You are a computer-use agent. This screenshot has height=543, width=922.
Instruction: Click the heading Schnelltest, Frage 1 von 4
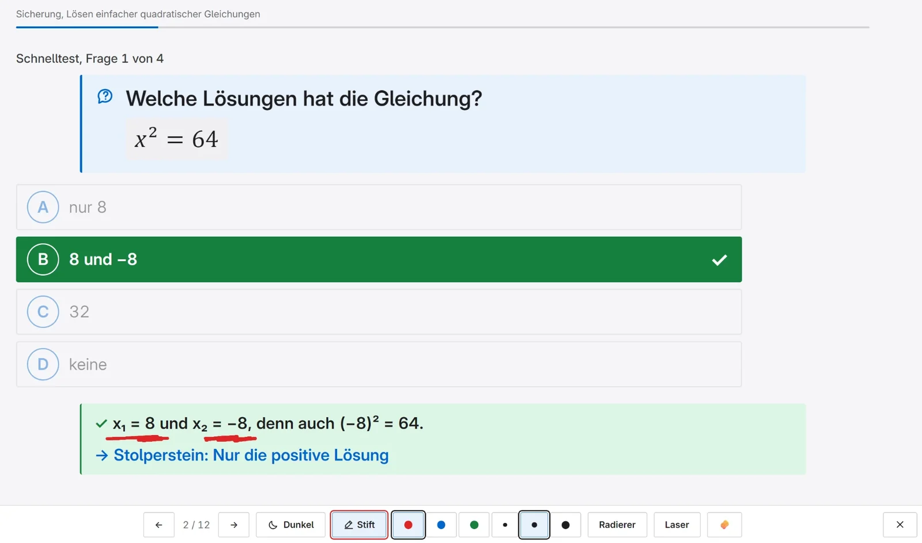90,59
